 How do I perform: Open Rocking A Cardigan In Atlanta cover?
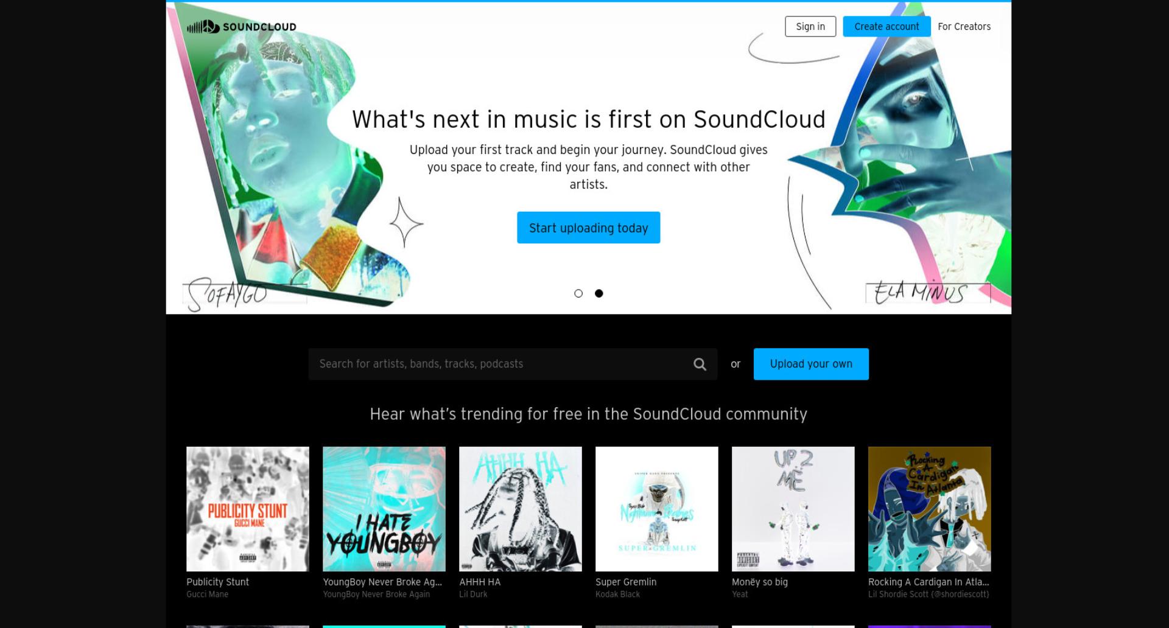click(930, 509)
